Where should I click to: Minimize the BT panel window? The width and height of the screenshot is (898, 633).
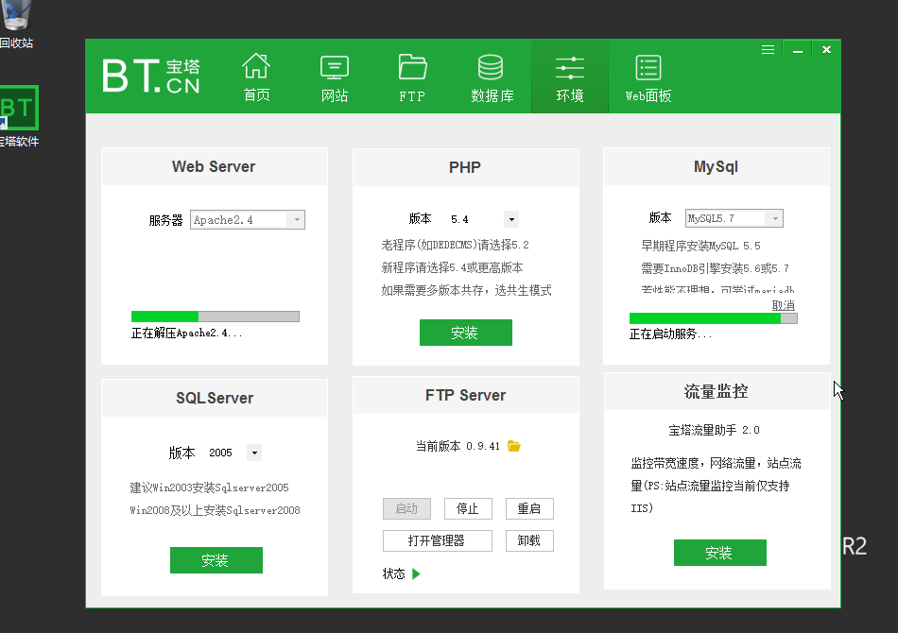[797, 50]
